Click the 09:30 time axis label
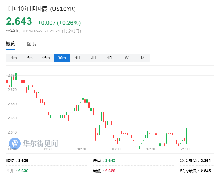 [47, 149]
